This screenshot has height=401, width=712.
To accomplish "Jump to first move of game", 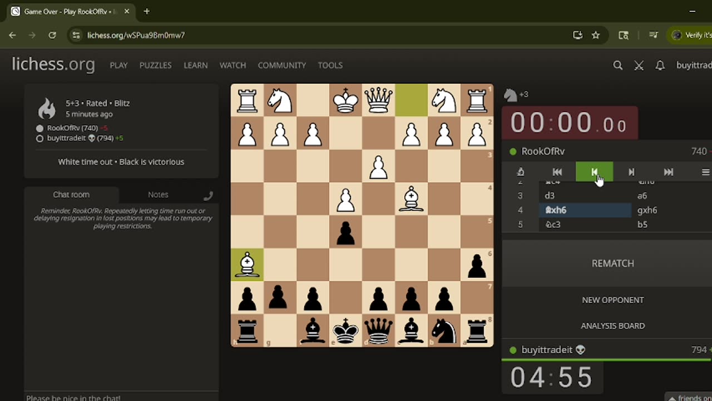I will (557, 172).
